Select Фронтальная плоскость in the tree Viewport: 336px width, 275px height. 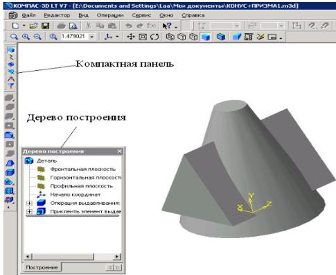click(83, 169)
